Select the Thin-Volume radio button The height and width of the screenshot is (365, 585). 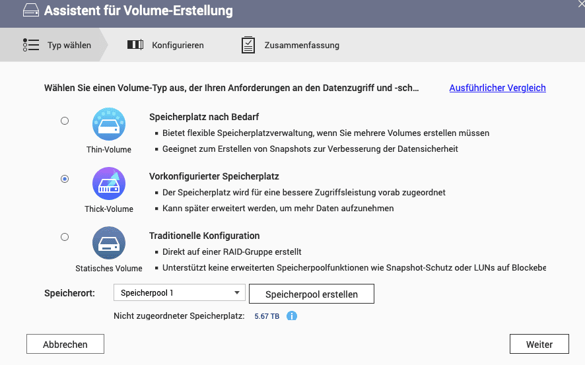(65, 121)
